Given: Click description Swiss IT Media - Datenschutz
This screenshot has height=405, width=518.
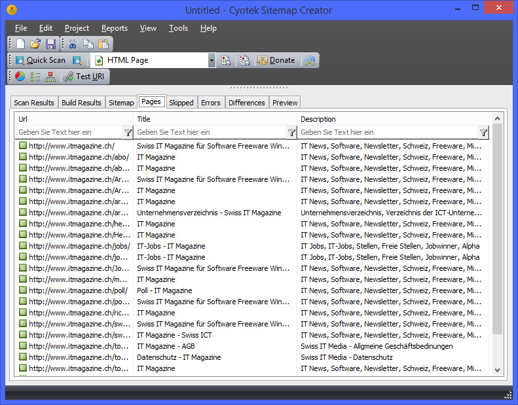Looking at the screenshot, I should (346, 357).
